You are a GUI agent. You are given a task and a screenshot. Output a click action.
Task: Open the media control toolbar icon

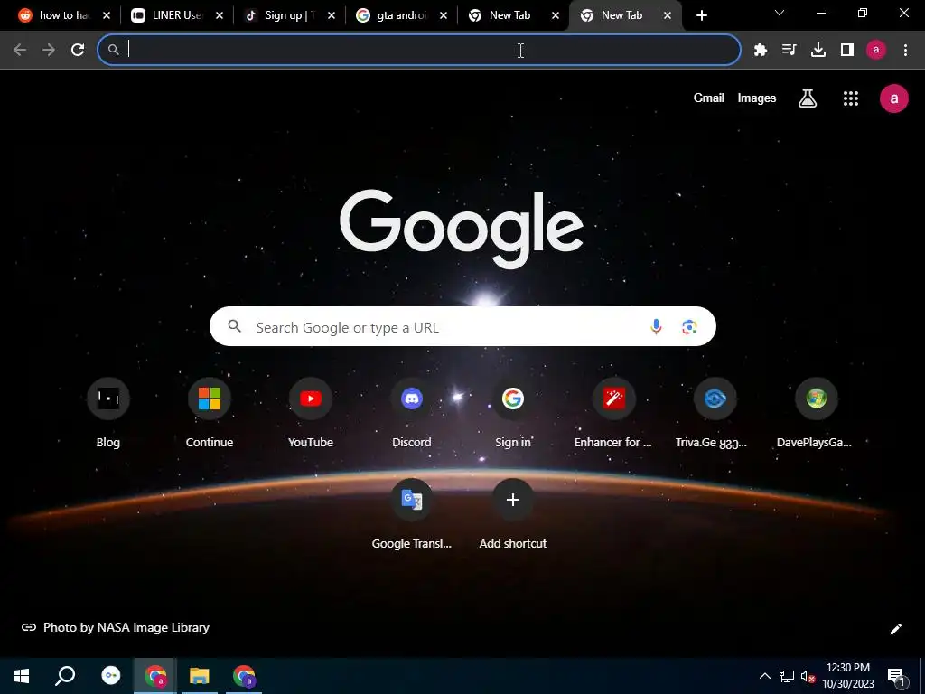(789, 51)
